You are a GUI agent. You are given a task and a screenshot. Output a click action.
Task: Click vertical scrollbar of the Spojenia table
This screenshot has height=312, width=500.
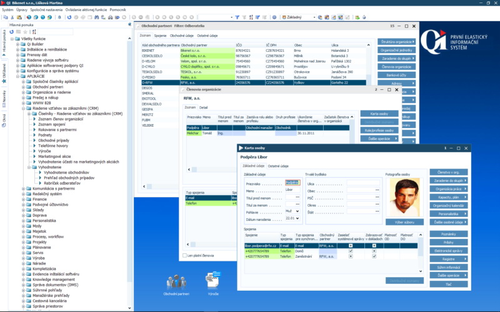[x=420, y=253]
